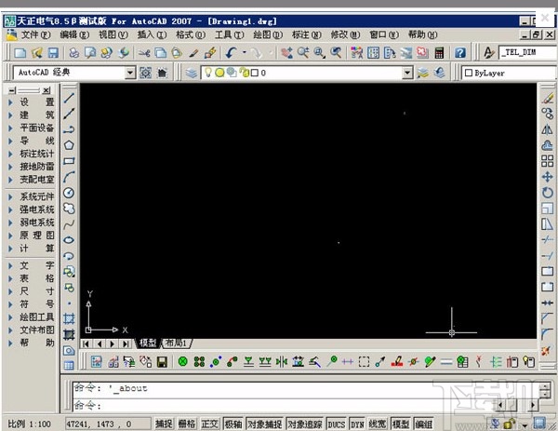Image resolution: width=558 pixels, height=431 pixels.
Task: Select the Spline draw tool
Action: 69,224
